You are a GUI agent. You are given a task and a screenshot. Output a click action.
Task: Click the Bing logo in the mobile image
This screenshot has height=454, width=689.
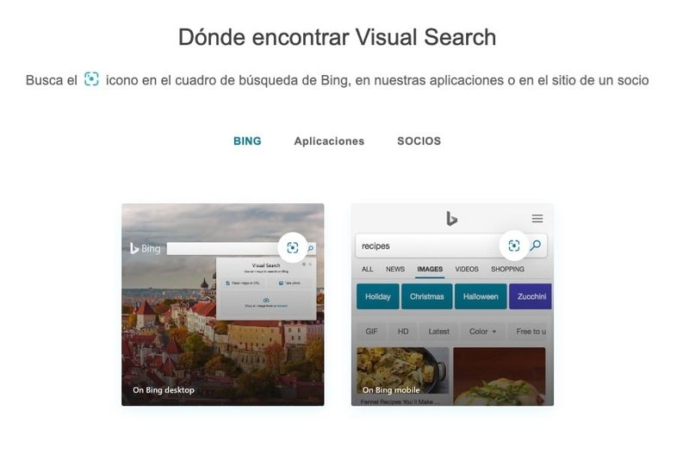(x=451, y=219)
